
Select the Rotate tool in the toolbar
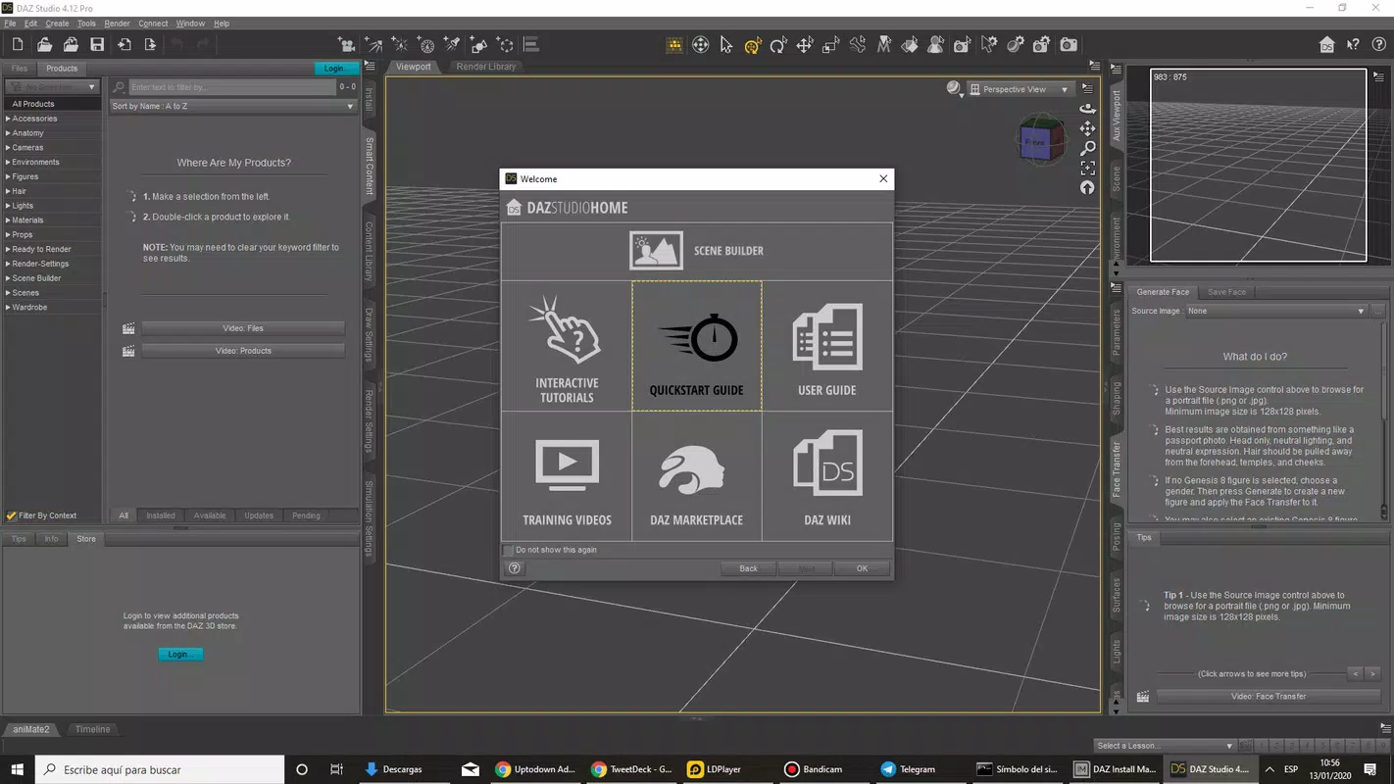pos(778,44)
